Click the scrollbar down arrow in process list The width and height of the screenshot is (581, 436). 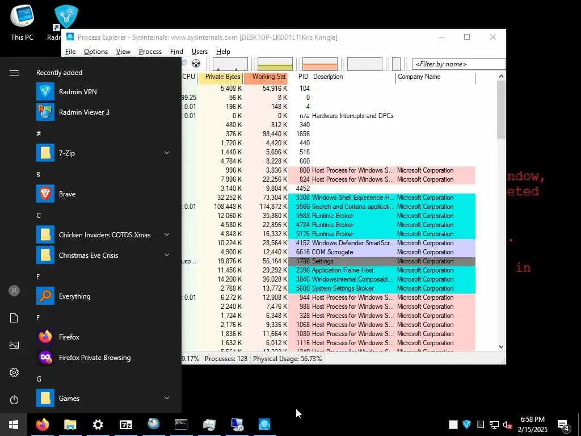(501, 347)
